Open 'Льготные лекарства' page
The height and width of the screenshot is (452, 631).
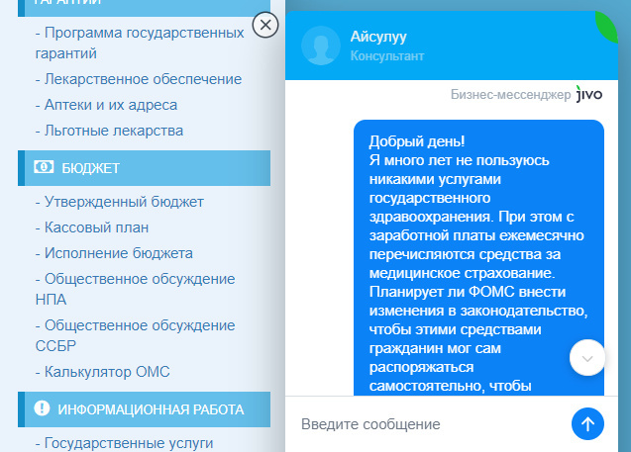(x=114, y=131)
